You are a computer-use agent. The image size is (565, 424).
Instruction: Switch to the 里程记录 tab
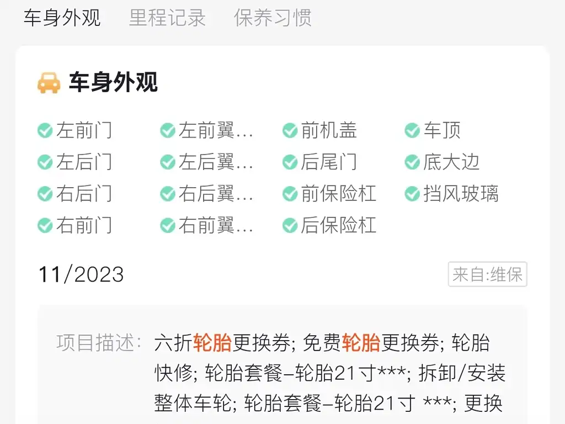167,18
